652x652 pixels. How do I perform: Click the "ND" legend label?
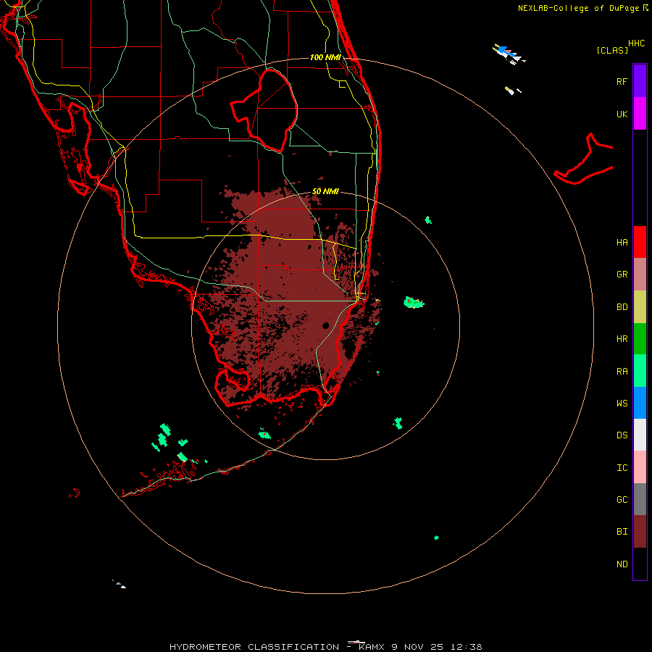[622, 564]
